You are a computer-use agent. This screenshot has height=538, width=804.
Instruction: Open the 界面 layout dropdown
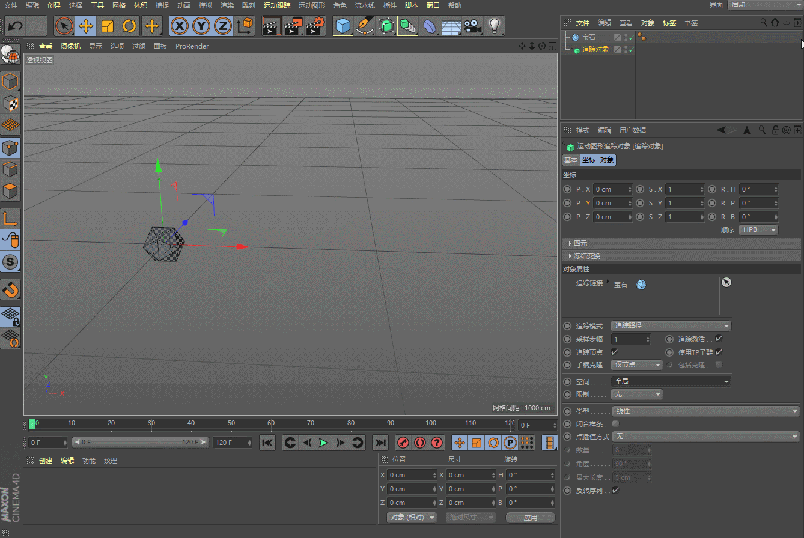(x=764, y=5)
